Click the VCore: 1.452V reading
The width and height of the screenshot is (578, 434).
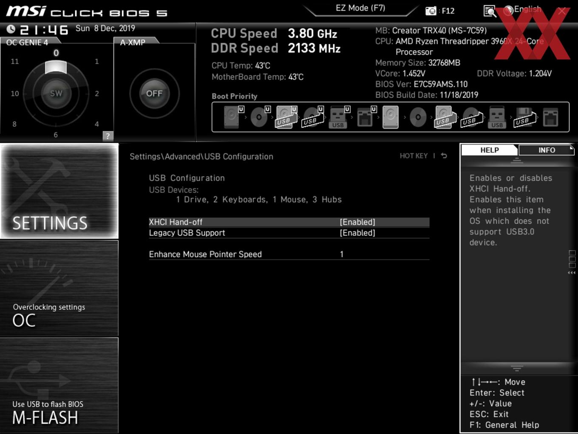[x=400, y=73]
